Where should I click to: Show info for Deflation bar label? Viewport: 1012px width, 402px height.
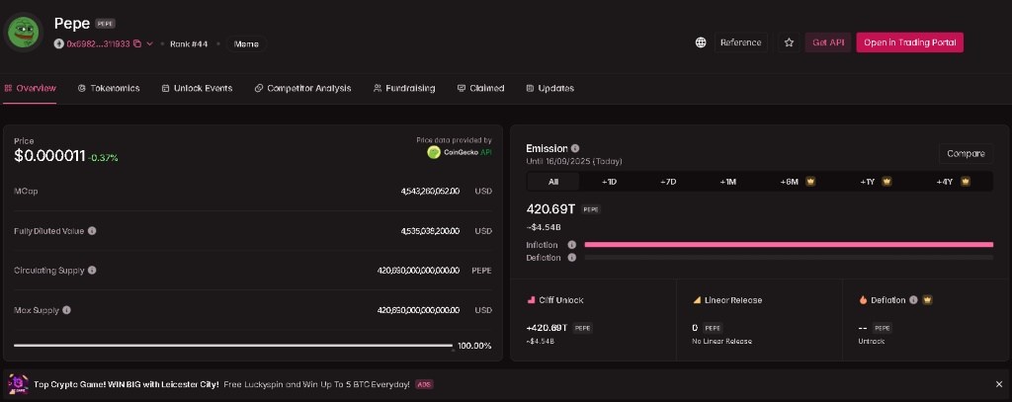pyautogui.click(x=572, y=258)
